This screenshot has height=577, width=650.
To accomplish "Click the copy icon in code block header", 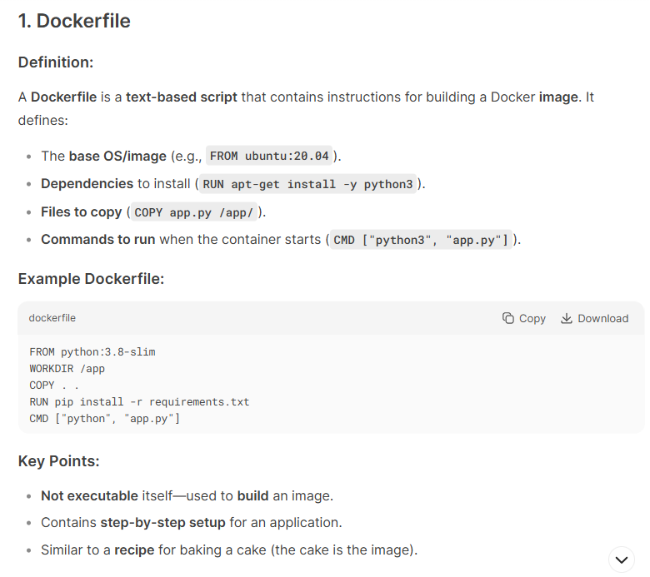I will pyautogui.click(x=507, y=318).
